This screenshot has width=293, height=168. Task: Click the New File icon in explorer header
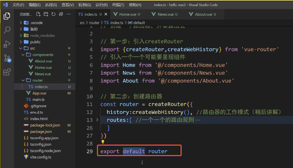(38, 14)
